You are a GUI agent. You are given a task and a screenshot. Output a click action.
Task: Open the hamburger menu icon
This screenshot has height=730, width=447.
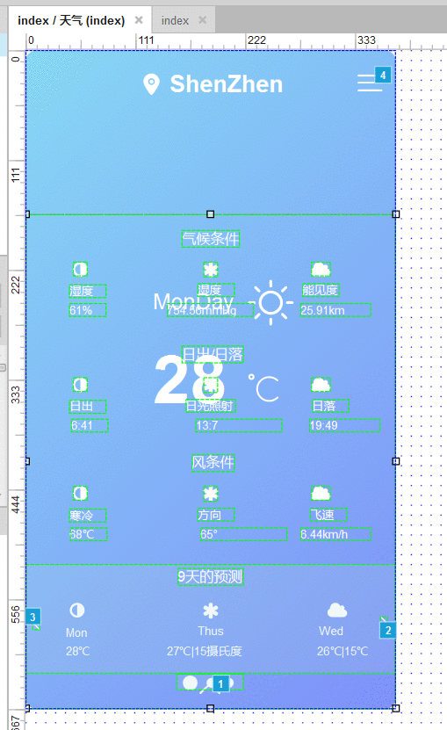pos(370,83)
